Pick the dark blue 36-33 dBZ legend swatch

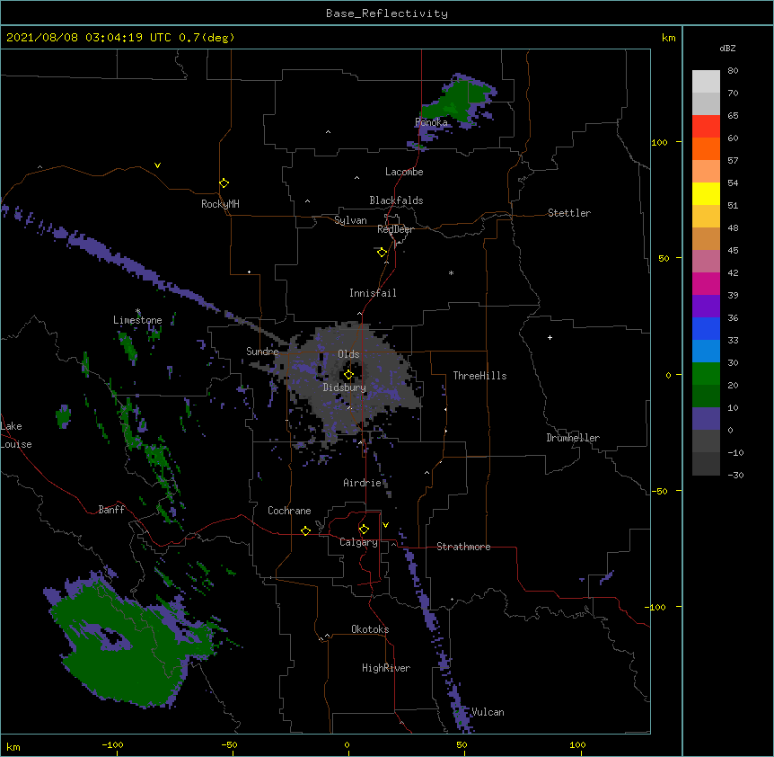tap(706, 328)
